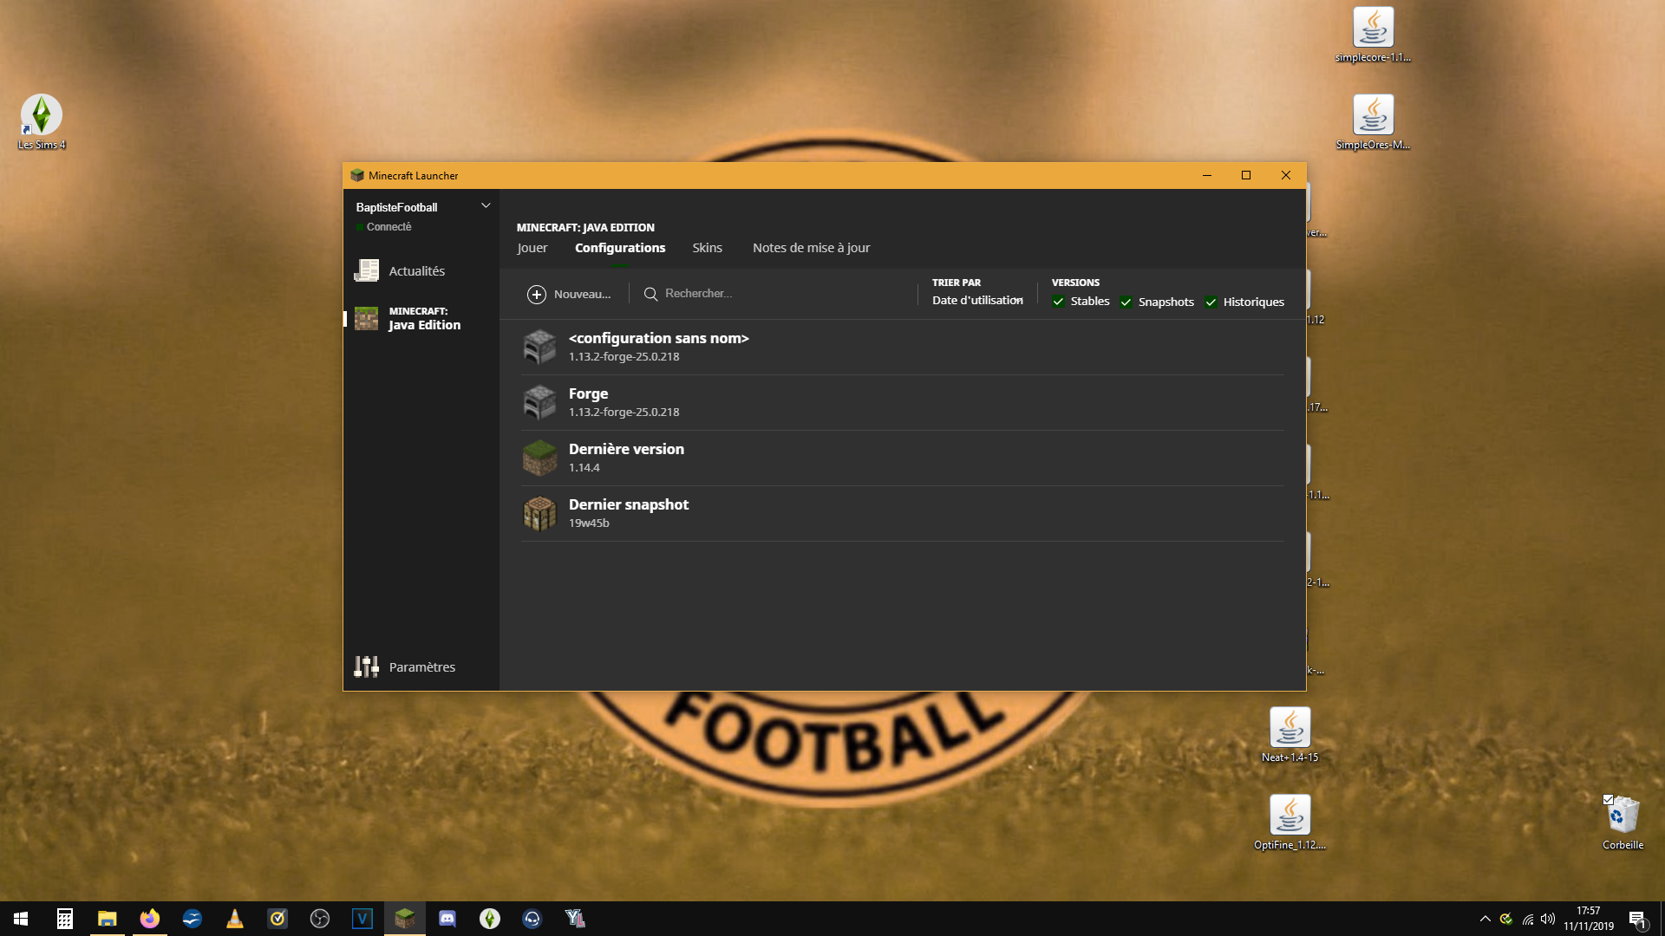
Task: Open Paramètres sliders icon in sidebar
Action: pyautogui.click(x=367, y=666)
